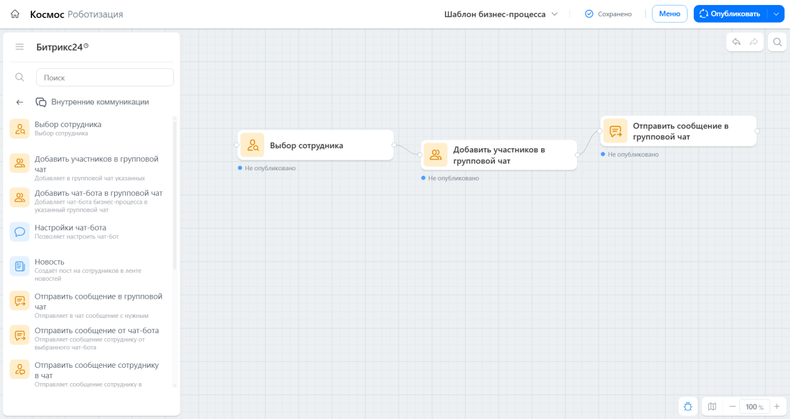The height and width of the screenshot is (419, 790).
Task: Select the Новость activity in the list
Action: tap(90, 270)
